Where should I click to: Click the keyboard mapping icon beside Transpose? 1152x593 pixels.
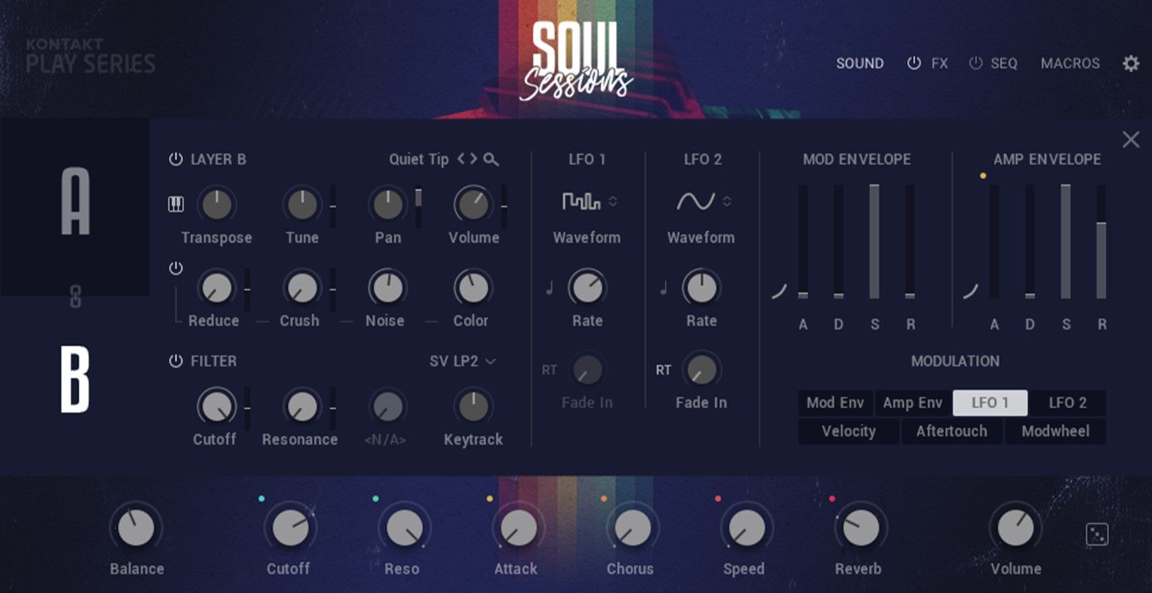click(175, 203)
